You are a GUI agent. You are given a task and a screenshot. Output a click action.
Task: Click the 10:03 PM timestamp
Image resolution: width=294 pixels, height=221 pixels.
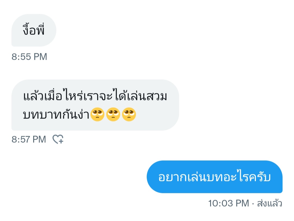229,203
